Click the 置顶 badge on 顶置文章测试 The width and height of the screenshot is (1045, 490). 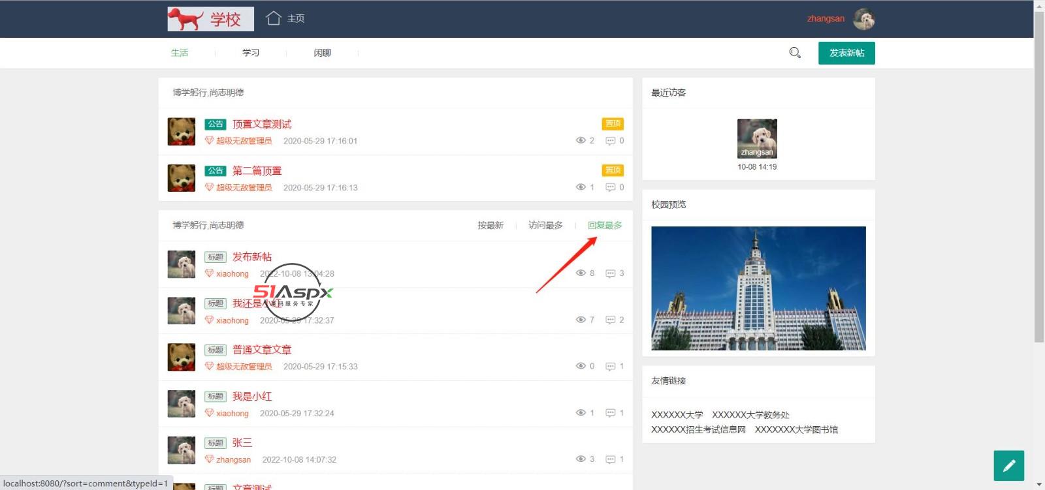pos(613,123)
